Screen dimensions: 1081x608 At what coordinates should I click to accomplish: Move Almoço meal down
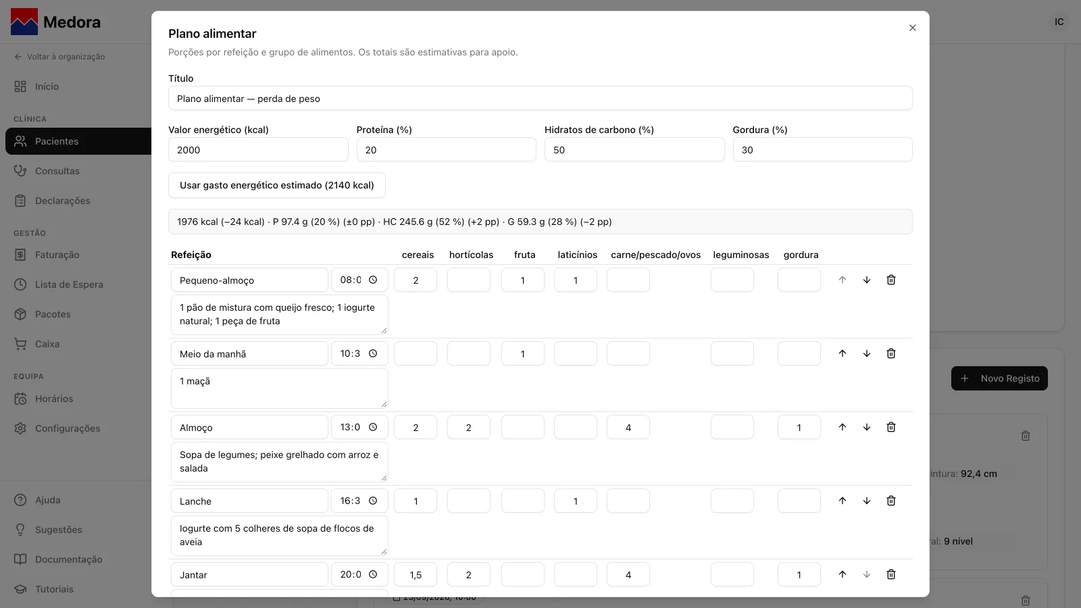pyautogui.click(x=867, y=427)
